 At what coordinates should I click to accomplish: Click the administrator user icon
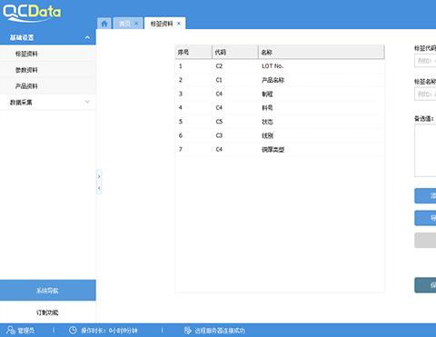pyautogui.click(x=11, y=330)
